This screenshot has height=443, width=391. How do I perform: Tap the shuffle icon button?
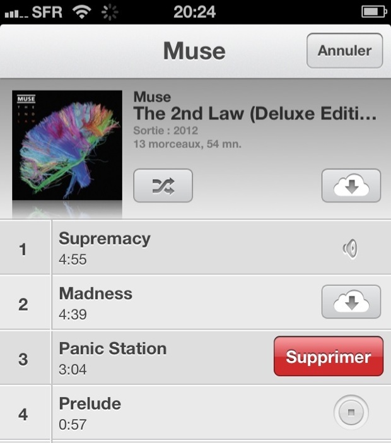(163, 186)
